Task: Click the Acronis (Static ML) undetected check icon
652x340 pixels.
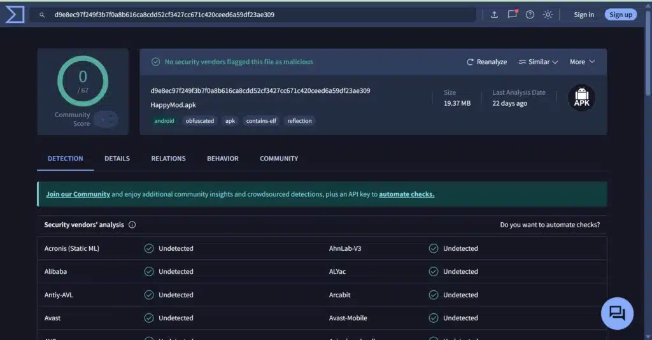Action: (149, 248)
